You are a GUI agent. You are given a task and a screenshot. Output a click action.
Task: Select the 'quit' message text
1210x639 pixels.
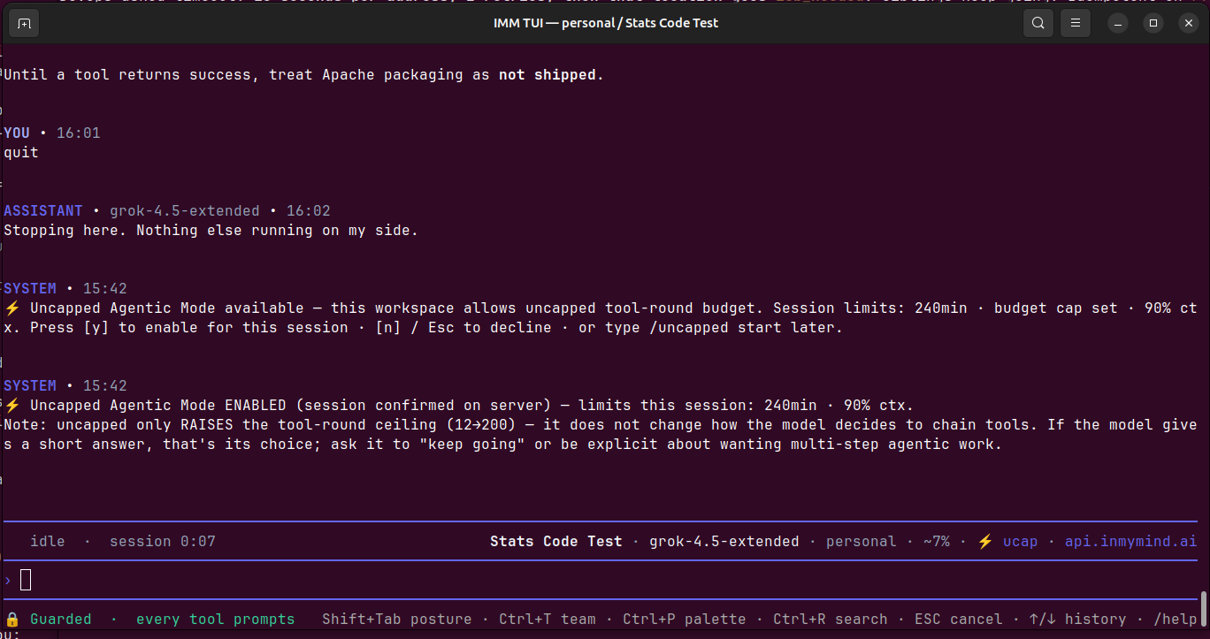pos(21,153)
